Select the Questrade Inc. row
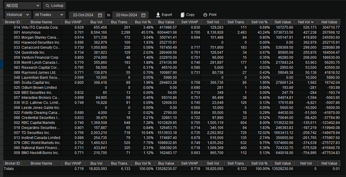The image size is (346, 177). click(x=172, y=53)
